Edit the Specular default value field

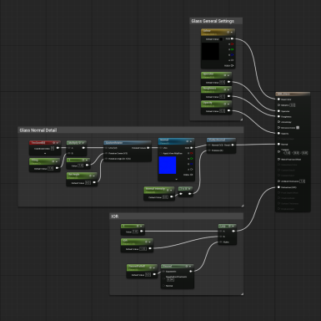pyautogui.click(x=222, y=82)
